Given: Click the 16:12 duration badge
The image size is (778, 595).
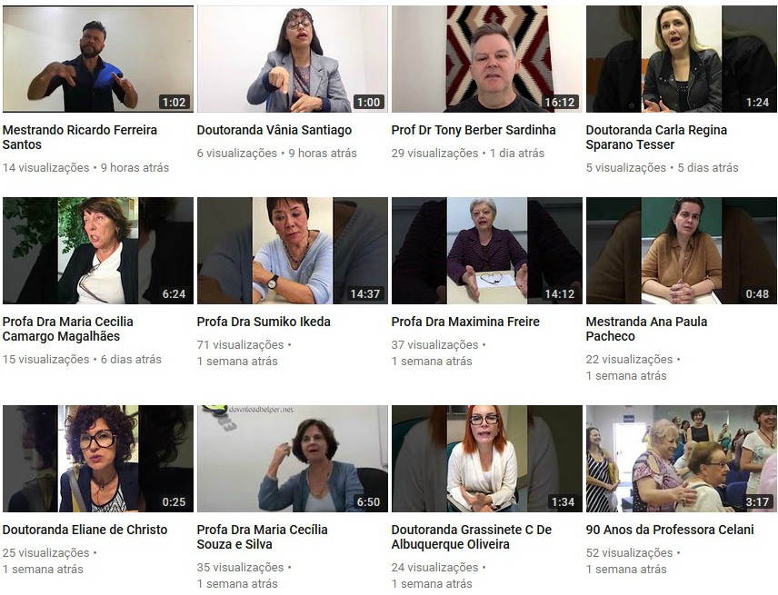Looking at the screenshot, I should pos(560,102).
